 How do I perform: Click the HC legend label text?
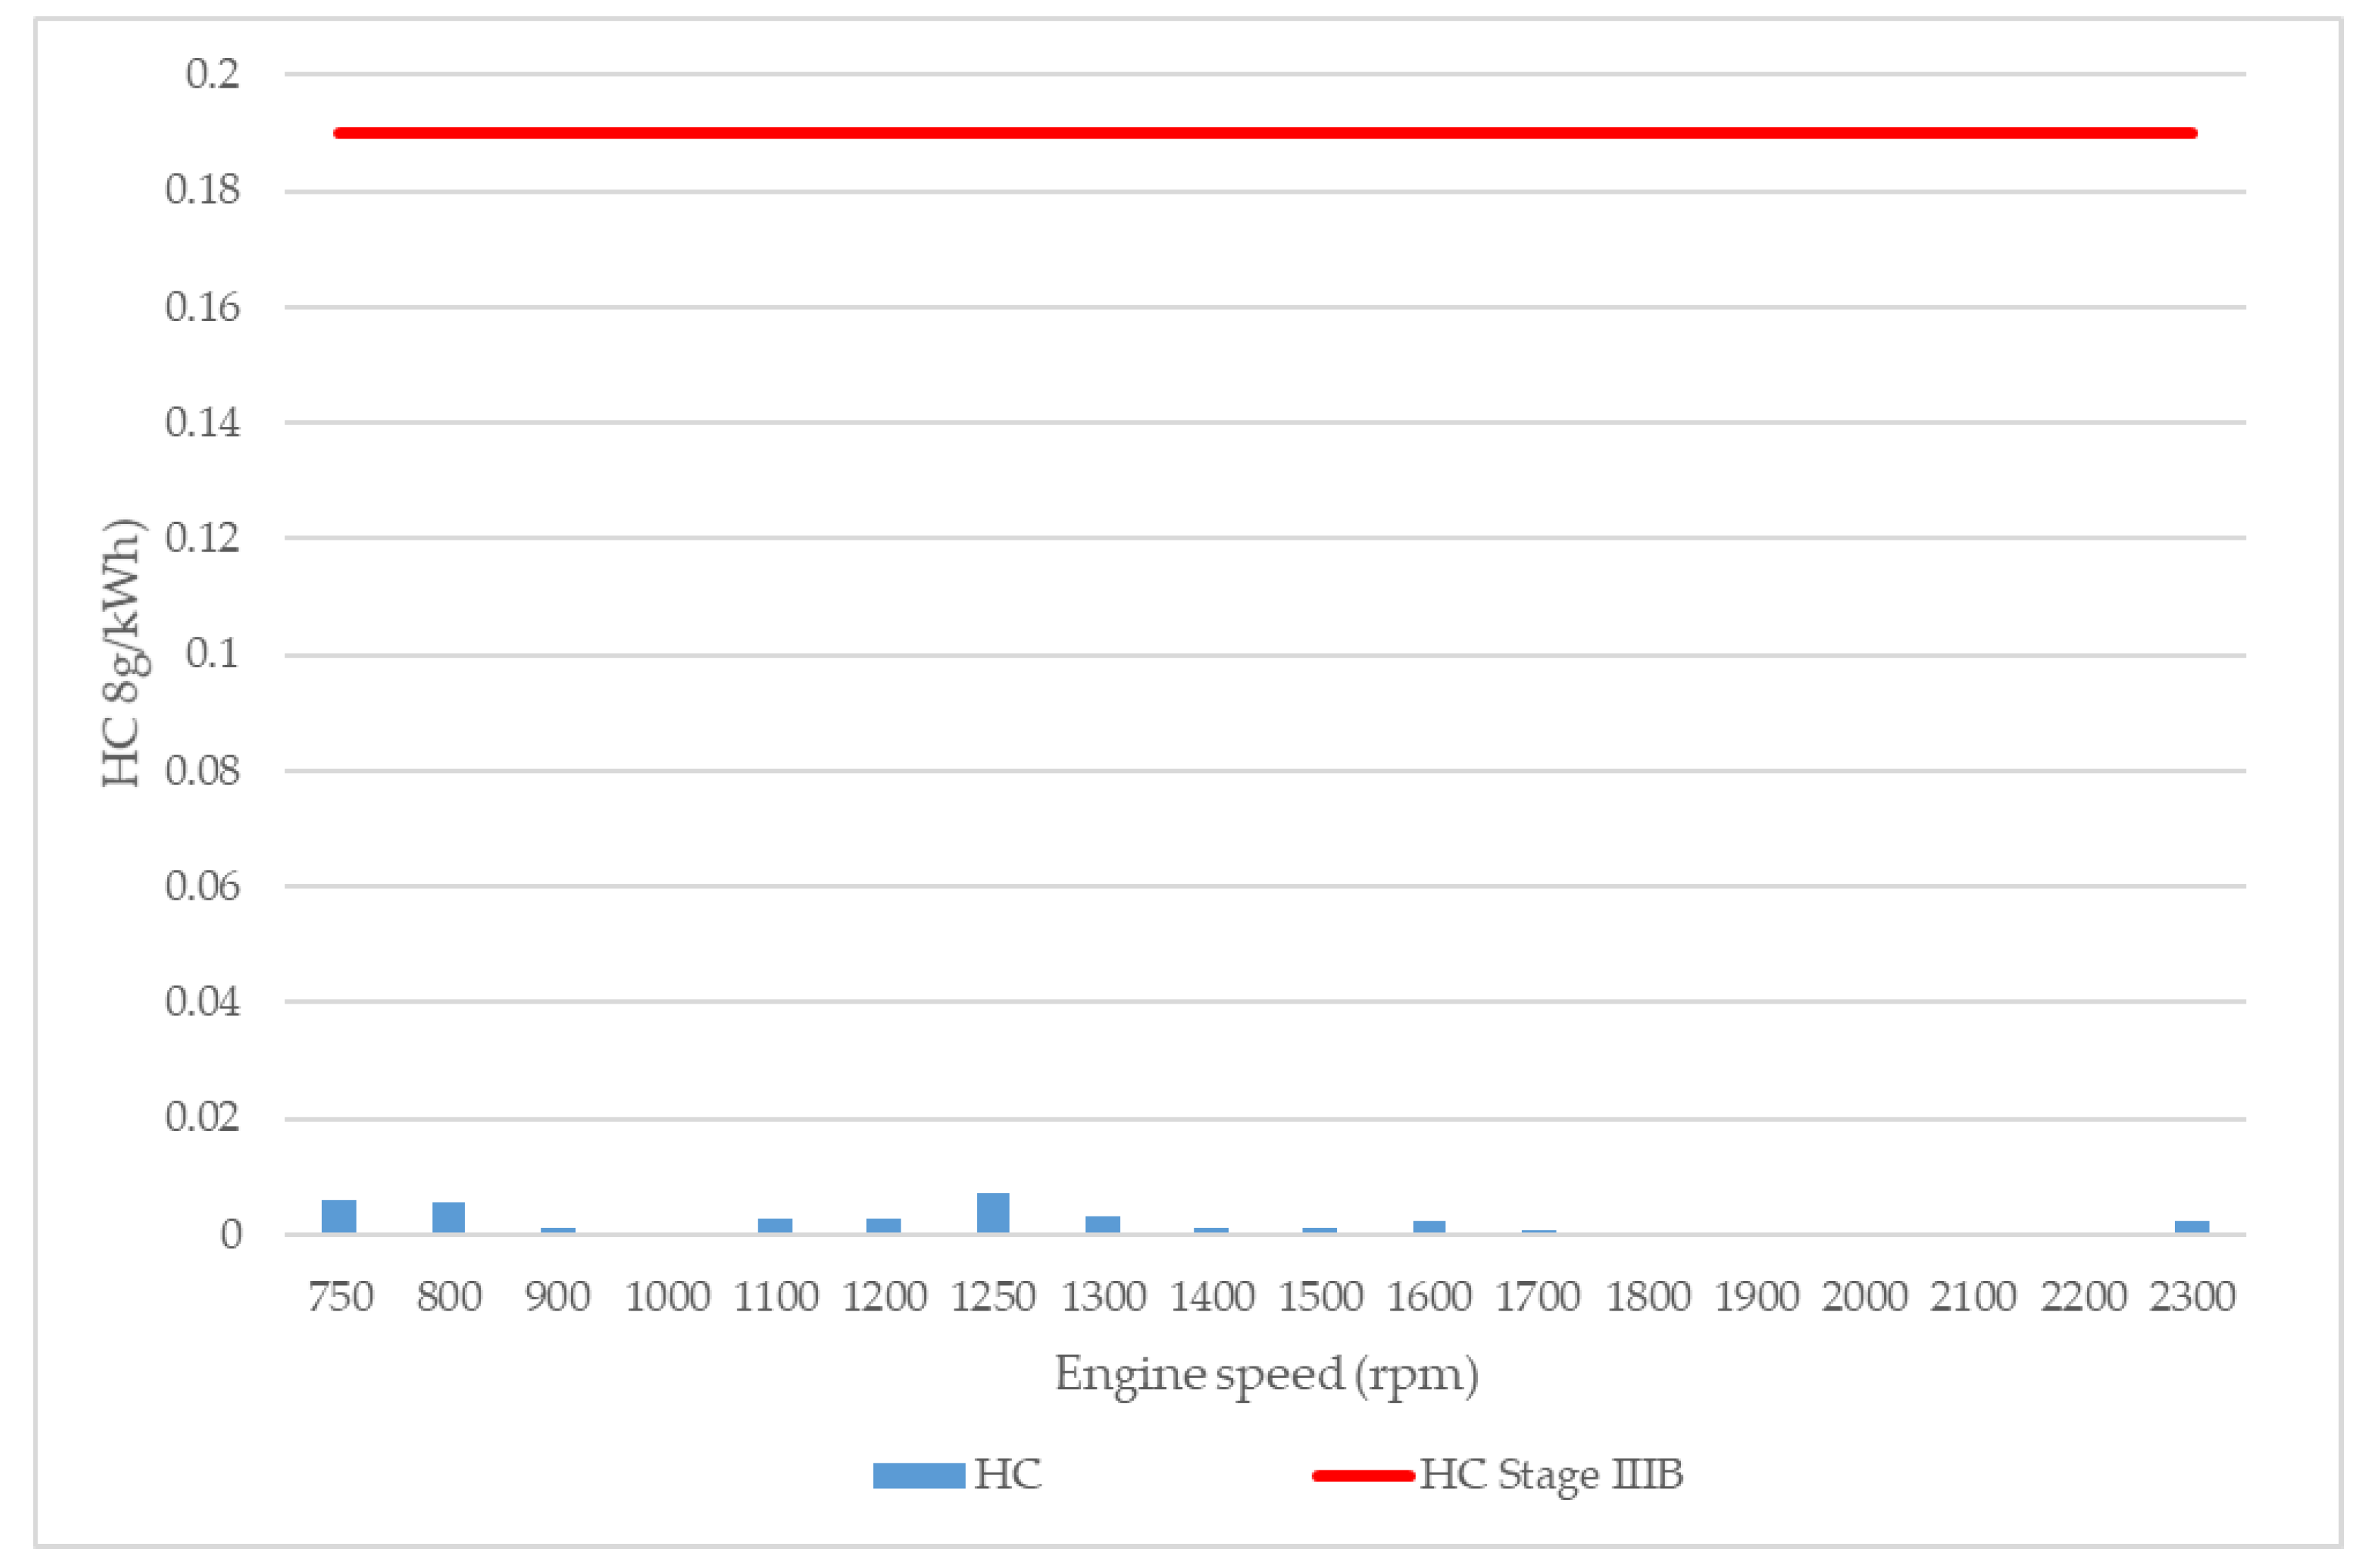tap(1008, 1475)
